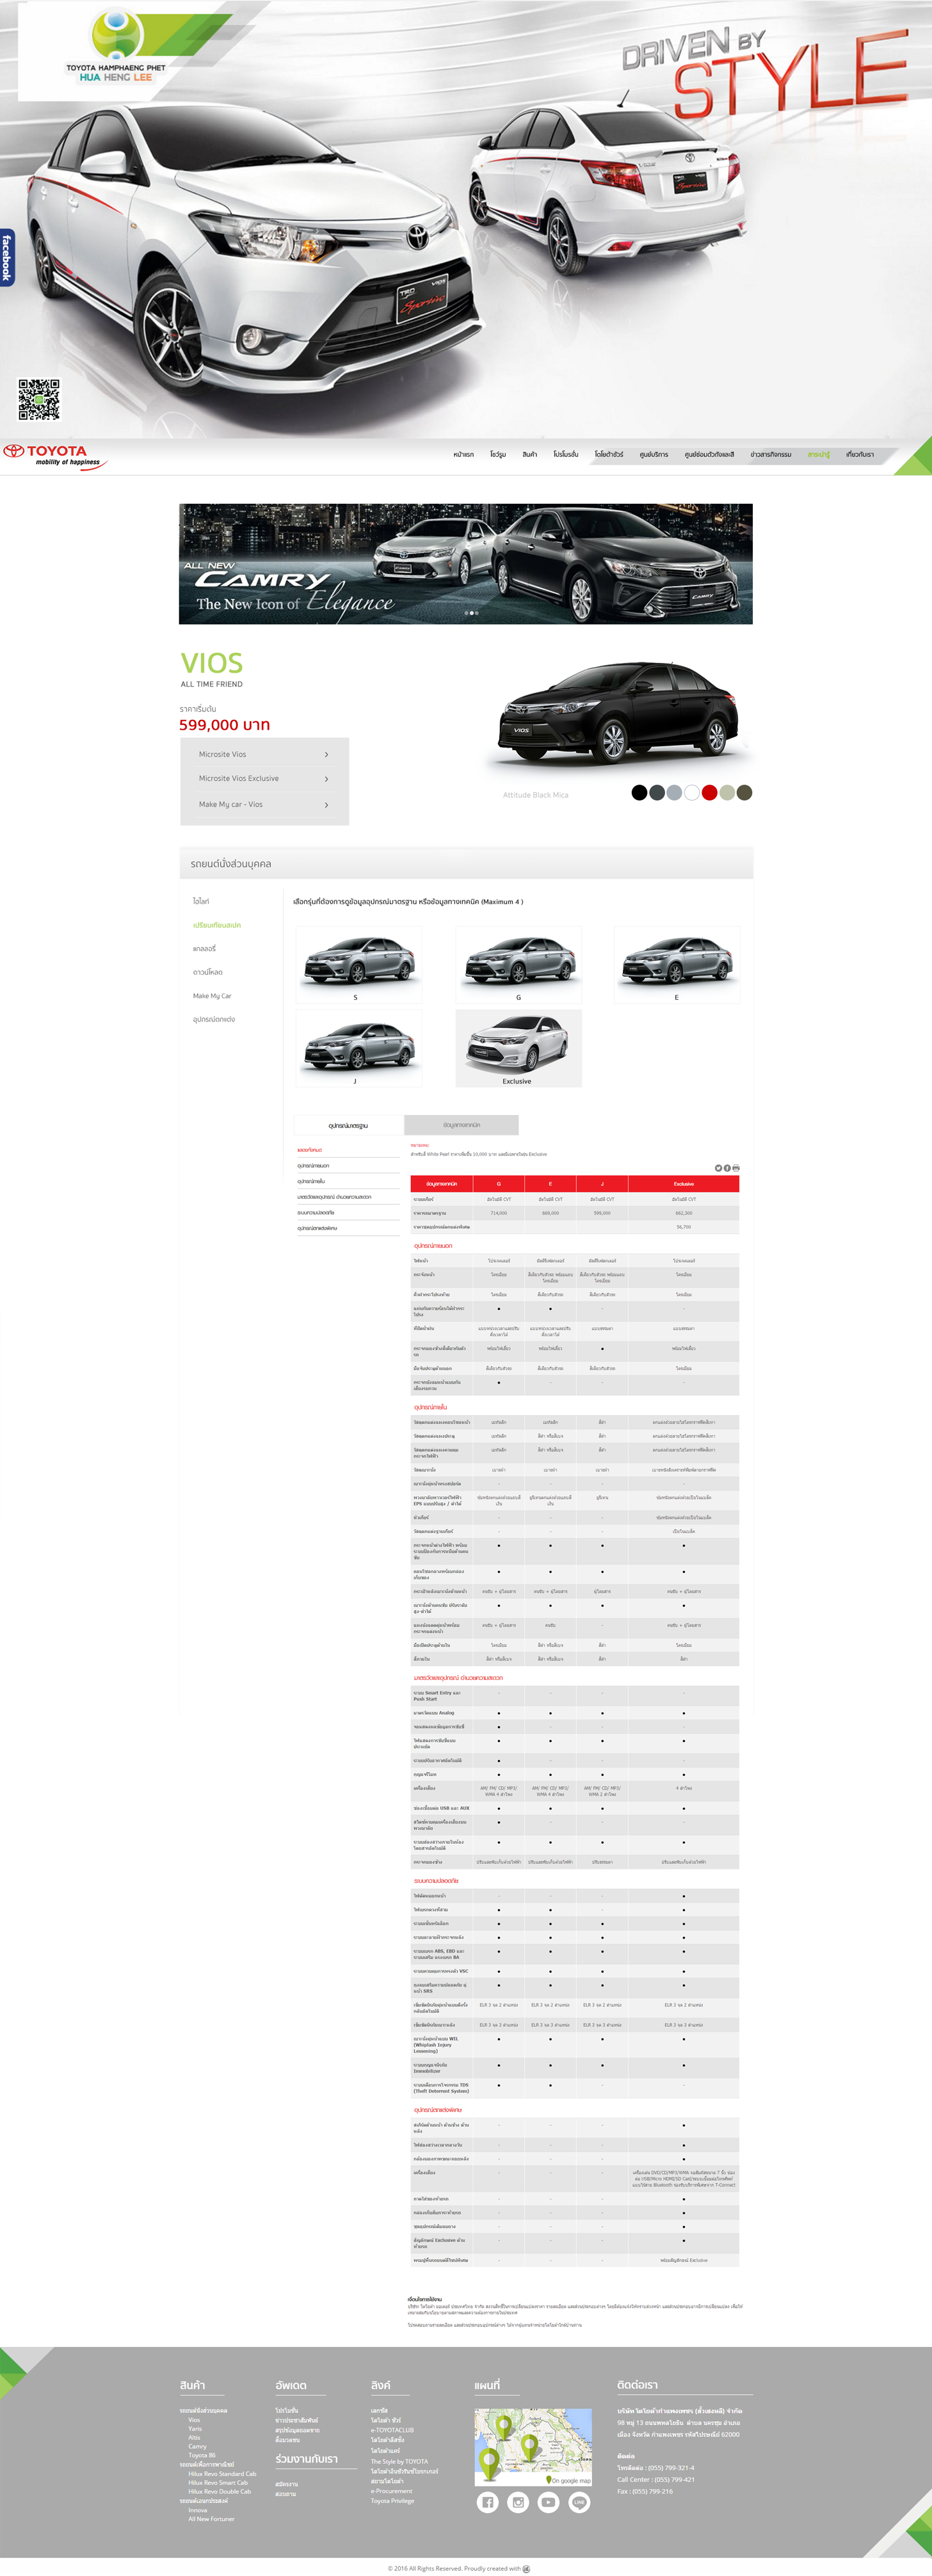This screenshot has width=932, height=2576.
Task: Share spec table via Facebook icon
Action: [727, 1168]
